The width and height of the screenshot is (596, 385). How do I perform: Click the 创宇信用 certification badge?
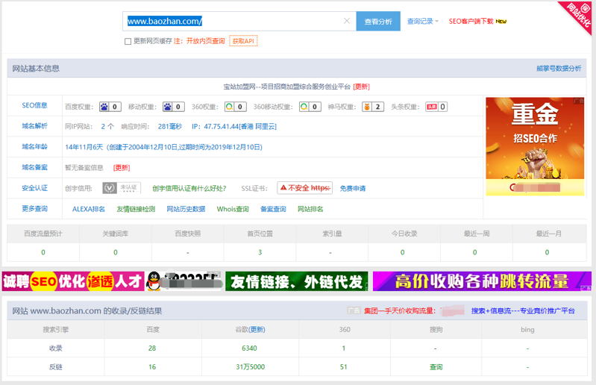[110, 188]
